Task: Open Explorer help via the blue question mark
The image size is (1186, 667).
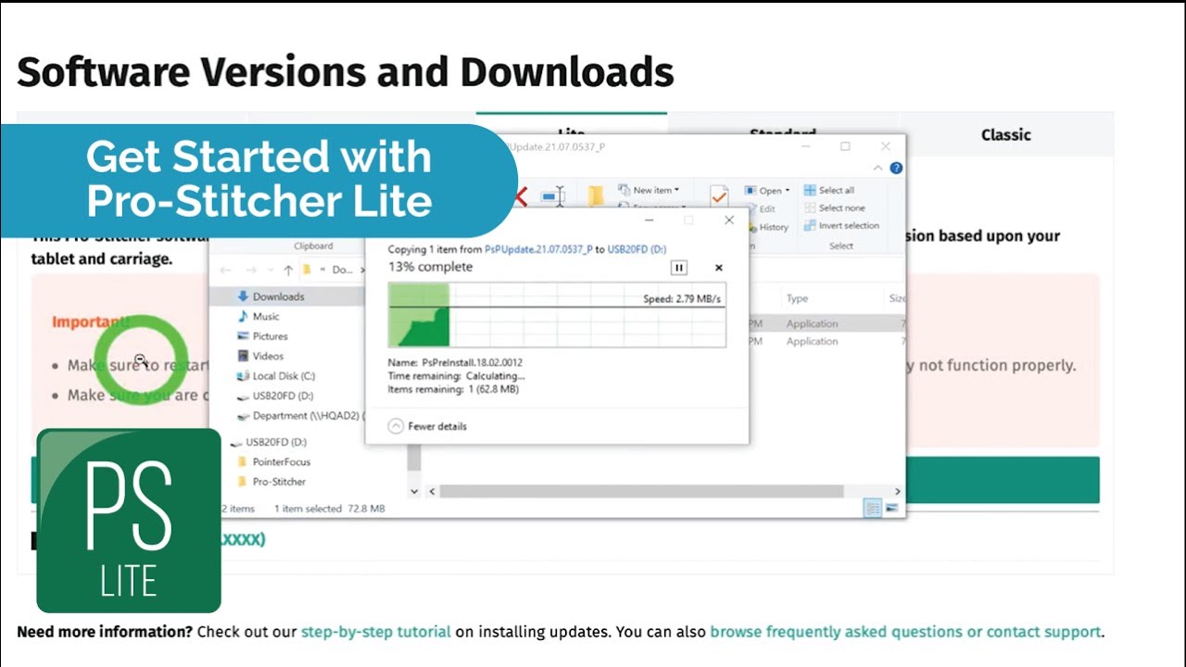Action: [x=896, y=169]
